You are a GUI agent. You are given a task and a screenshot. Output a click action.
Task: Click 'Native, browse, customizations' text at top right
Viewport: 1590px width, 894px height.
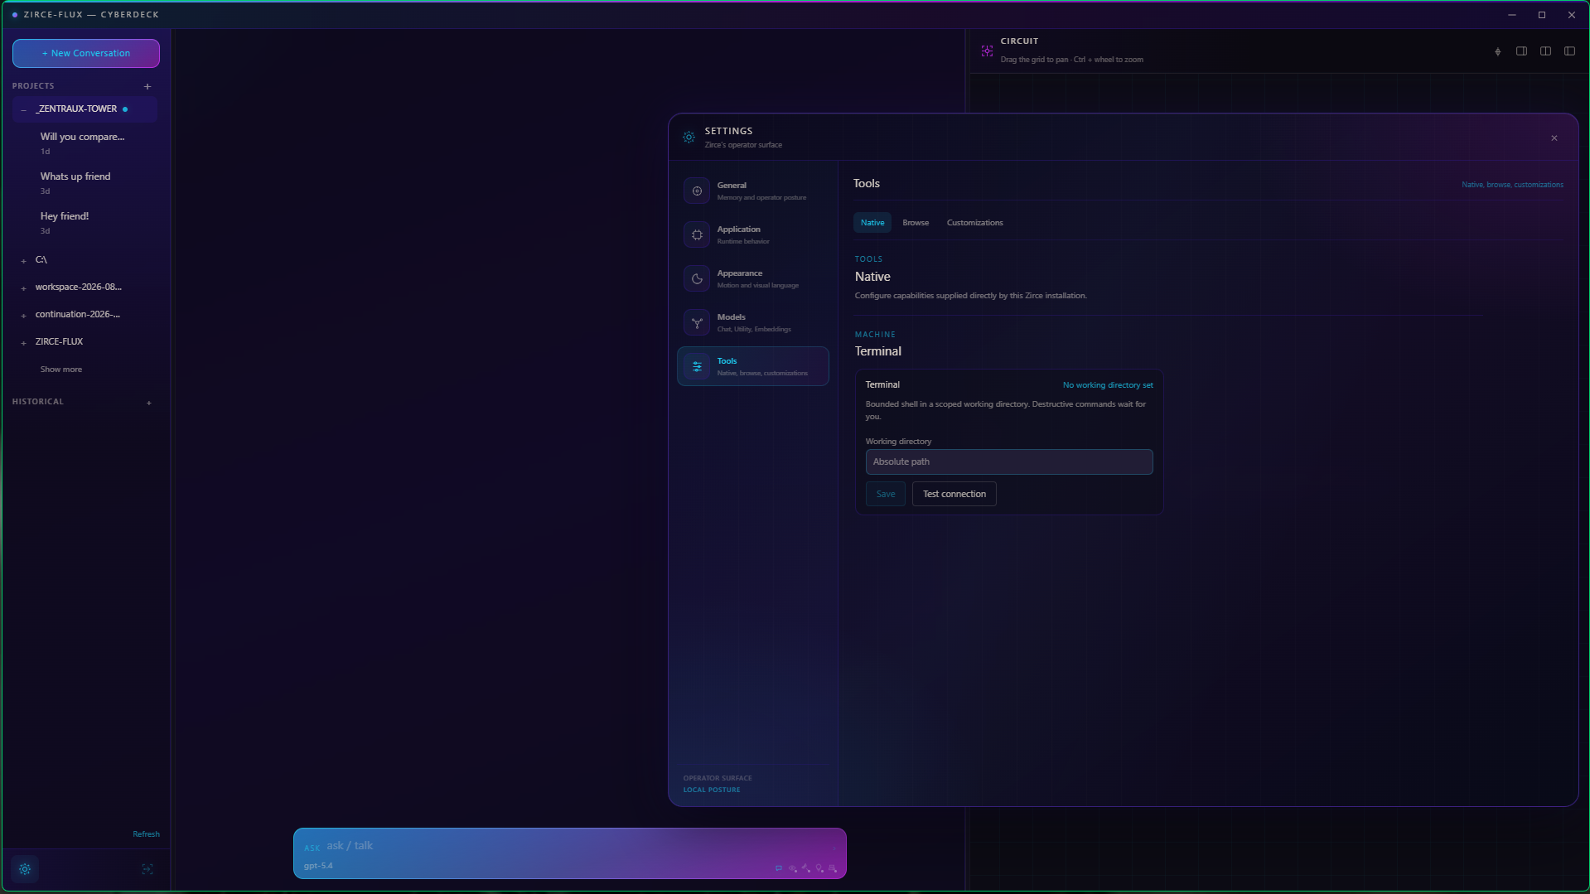(x=1512, y=185)
